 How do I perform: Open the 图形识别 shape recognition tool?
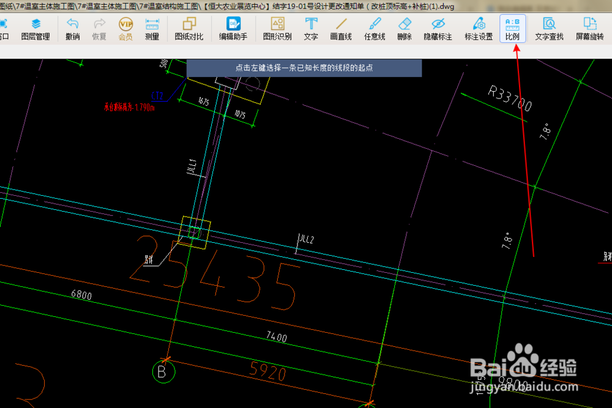pos(277,29)
